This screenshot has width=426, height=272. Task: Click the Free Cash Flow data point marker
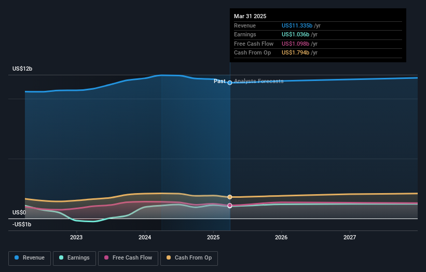pos(230,206)
